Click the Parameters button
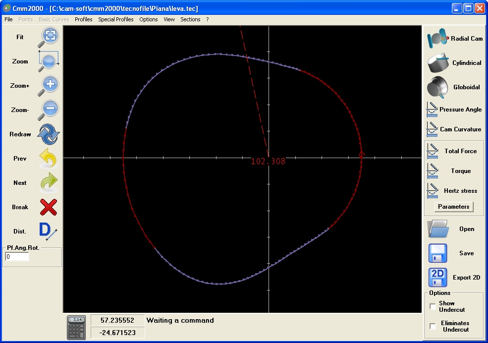This screenshot has height=343, width=488. coord(454,207)
